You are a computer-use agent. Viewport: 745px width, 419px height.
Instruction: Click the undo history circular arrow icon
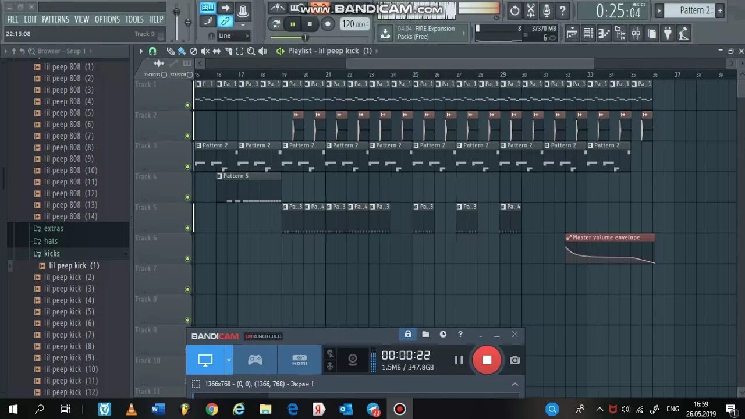(x=515, y=10)
